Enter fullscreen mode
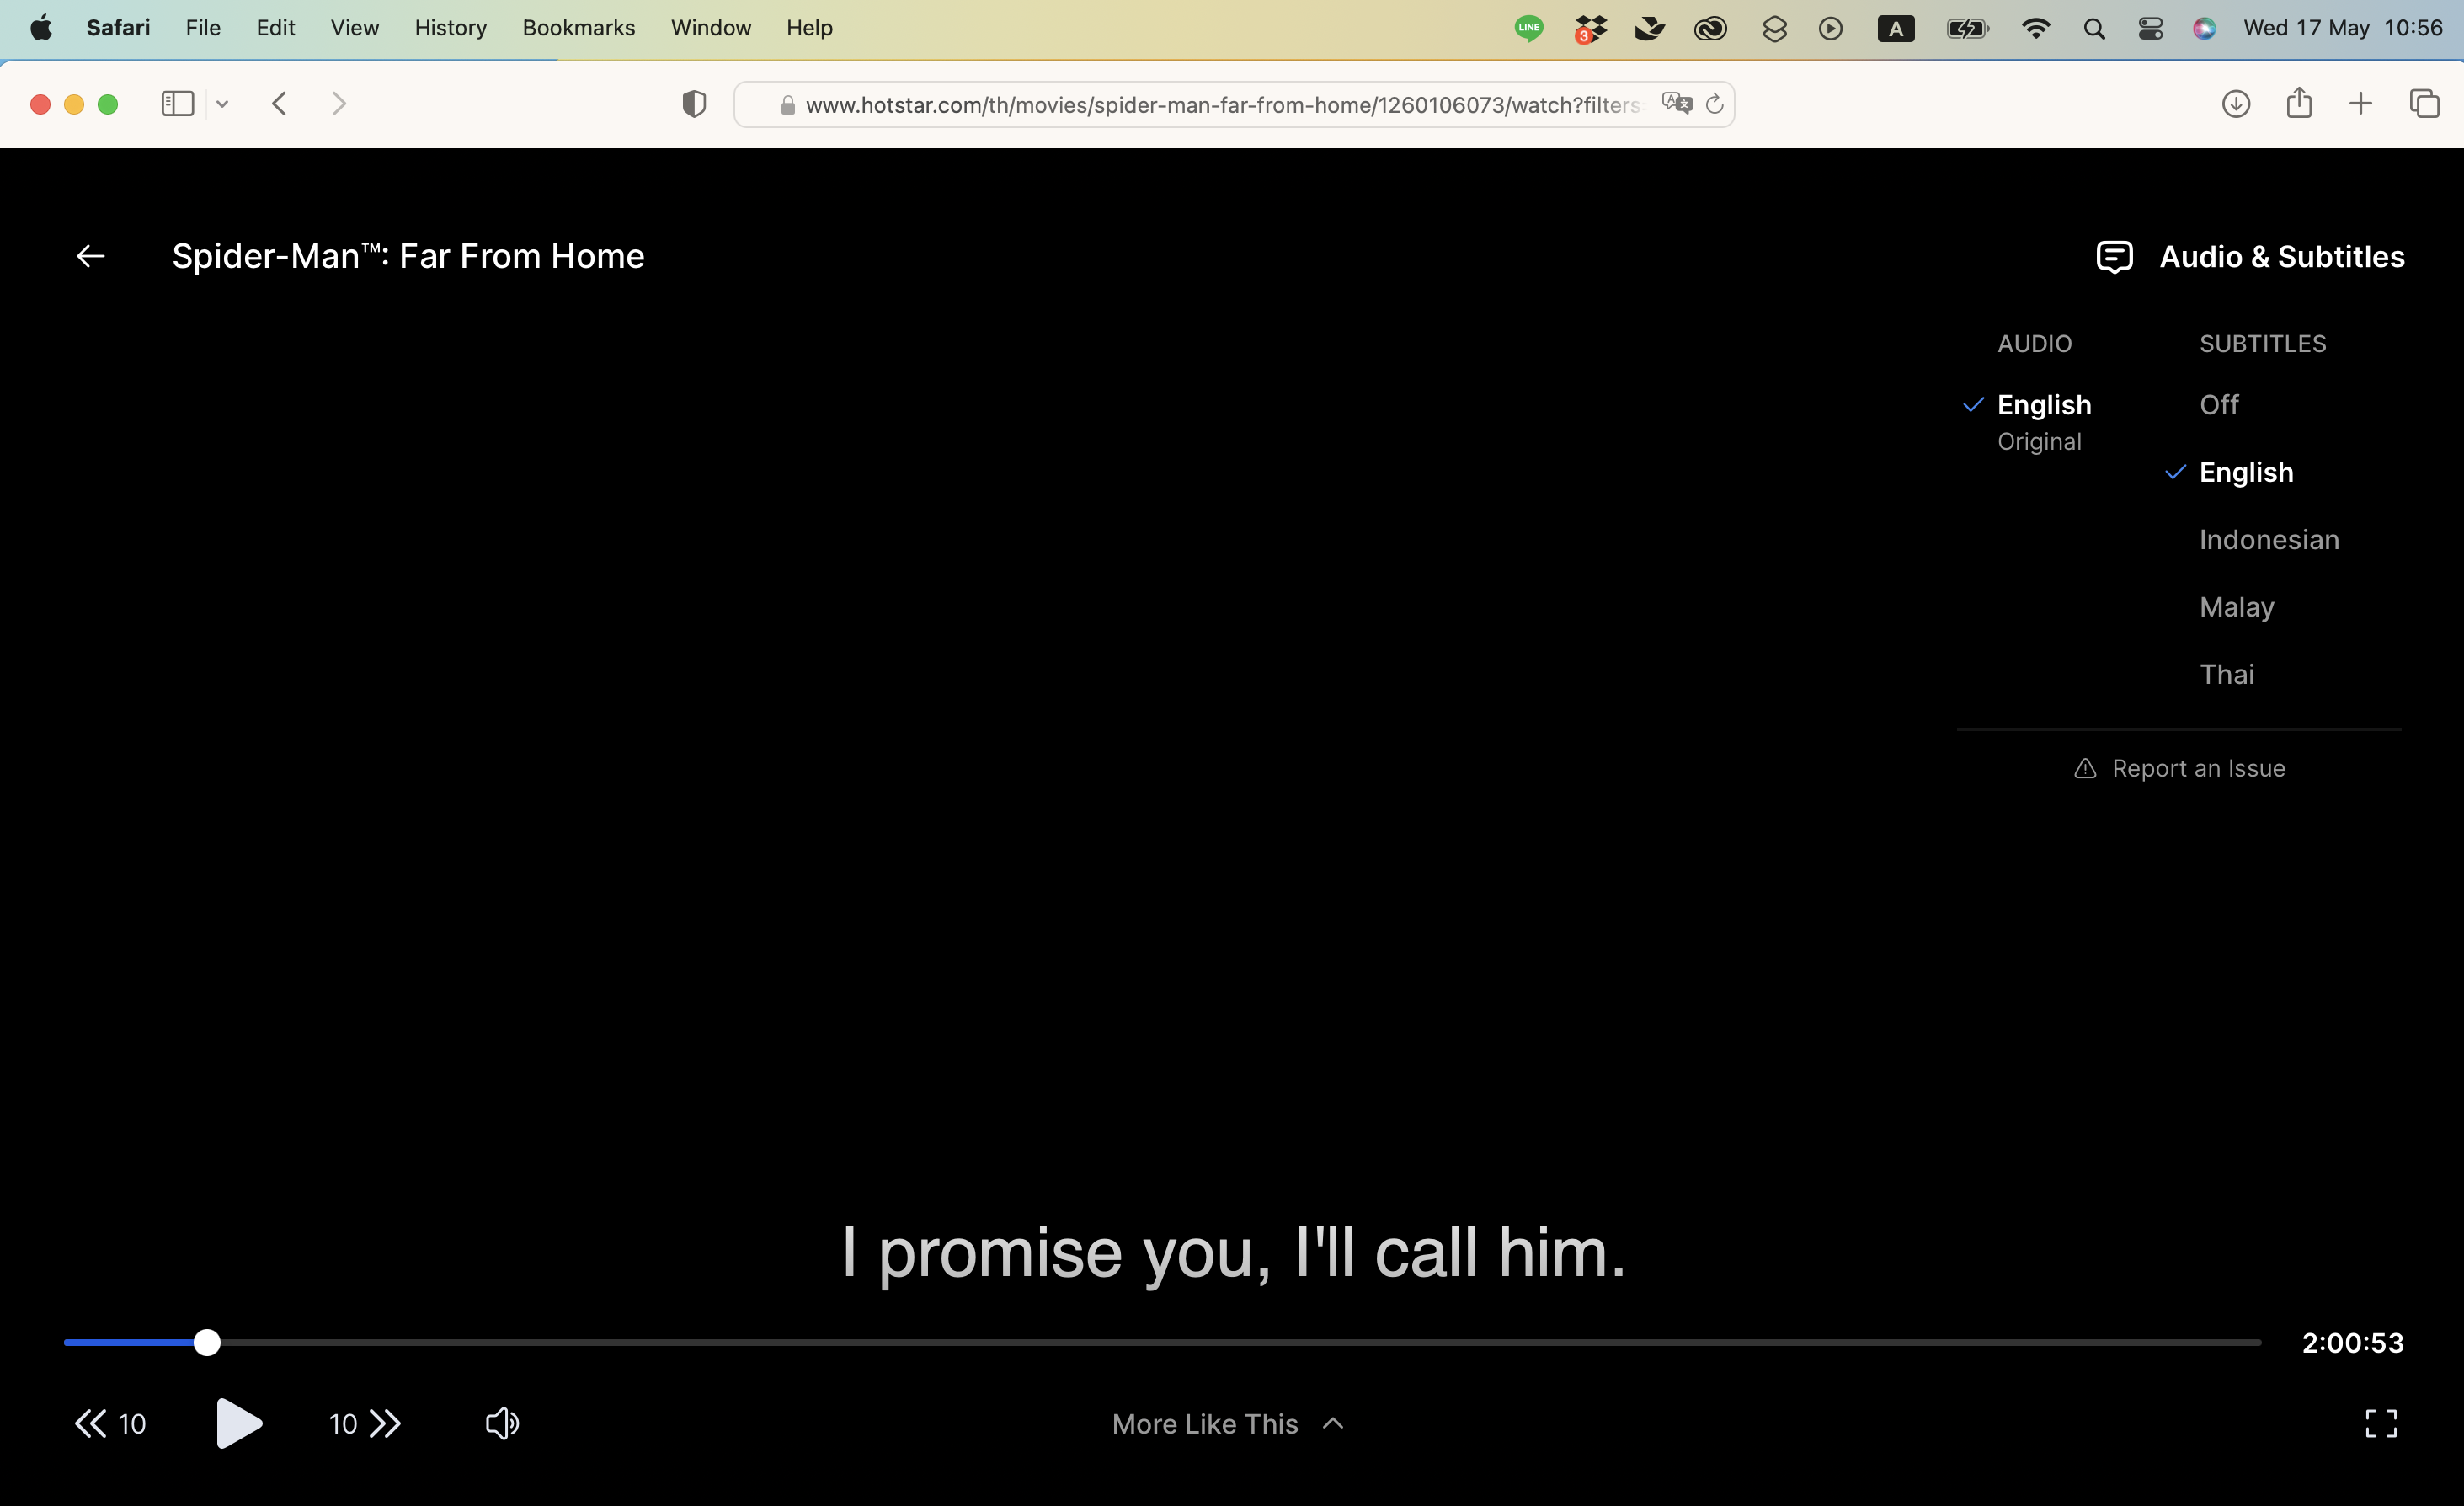Viewport: 2464px width, 1506px height. pos(2380,1423)
